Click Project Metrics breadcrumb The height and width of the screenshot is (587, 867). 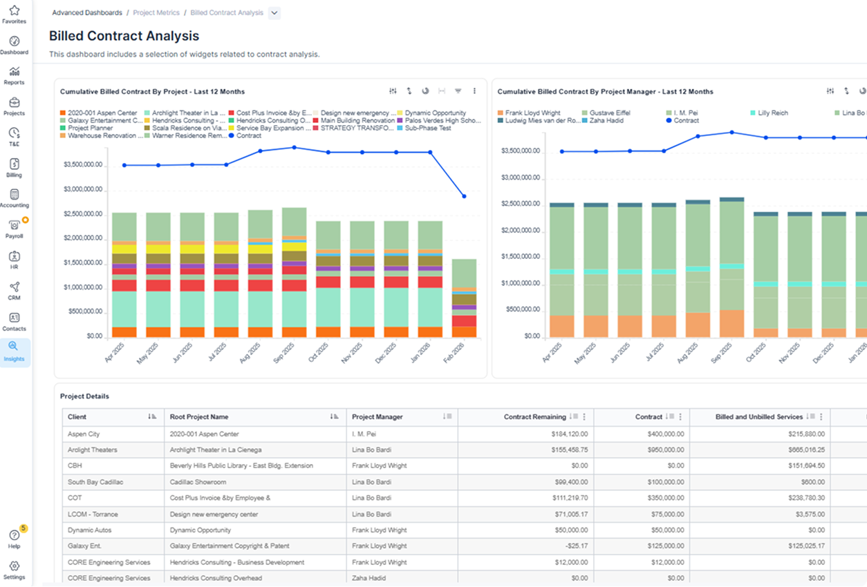click(x=156, y=12)
